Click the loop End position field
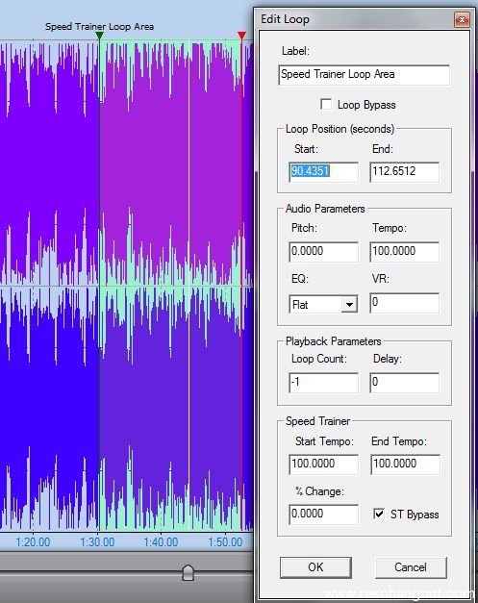 [405, 172]
